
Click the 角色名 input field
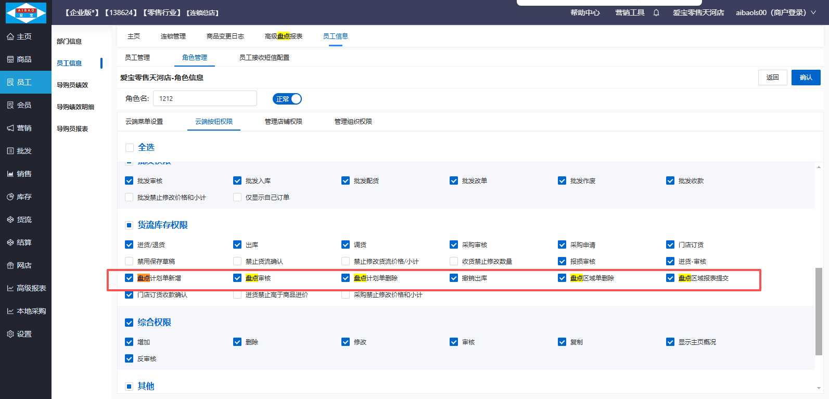(x=205, y=98)
